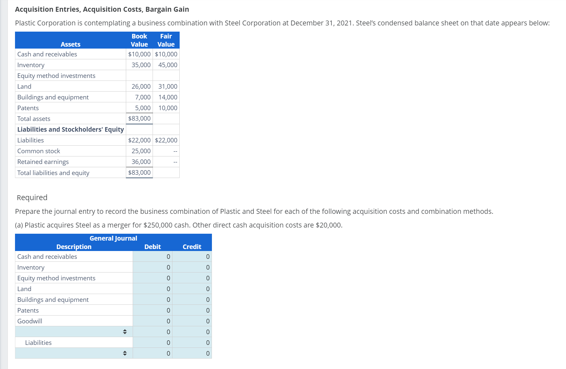
Task: Click the Land Credit cell in the journal
Action: (x=192, y=289)
